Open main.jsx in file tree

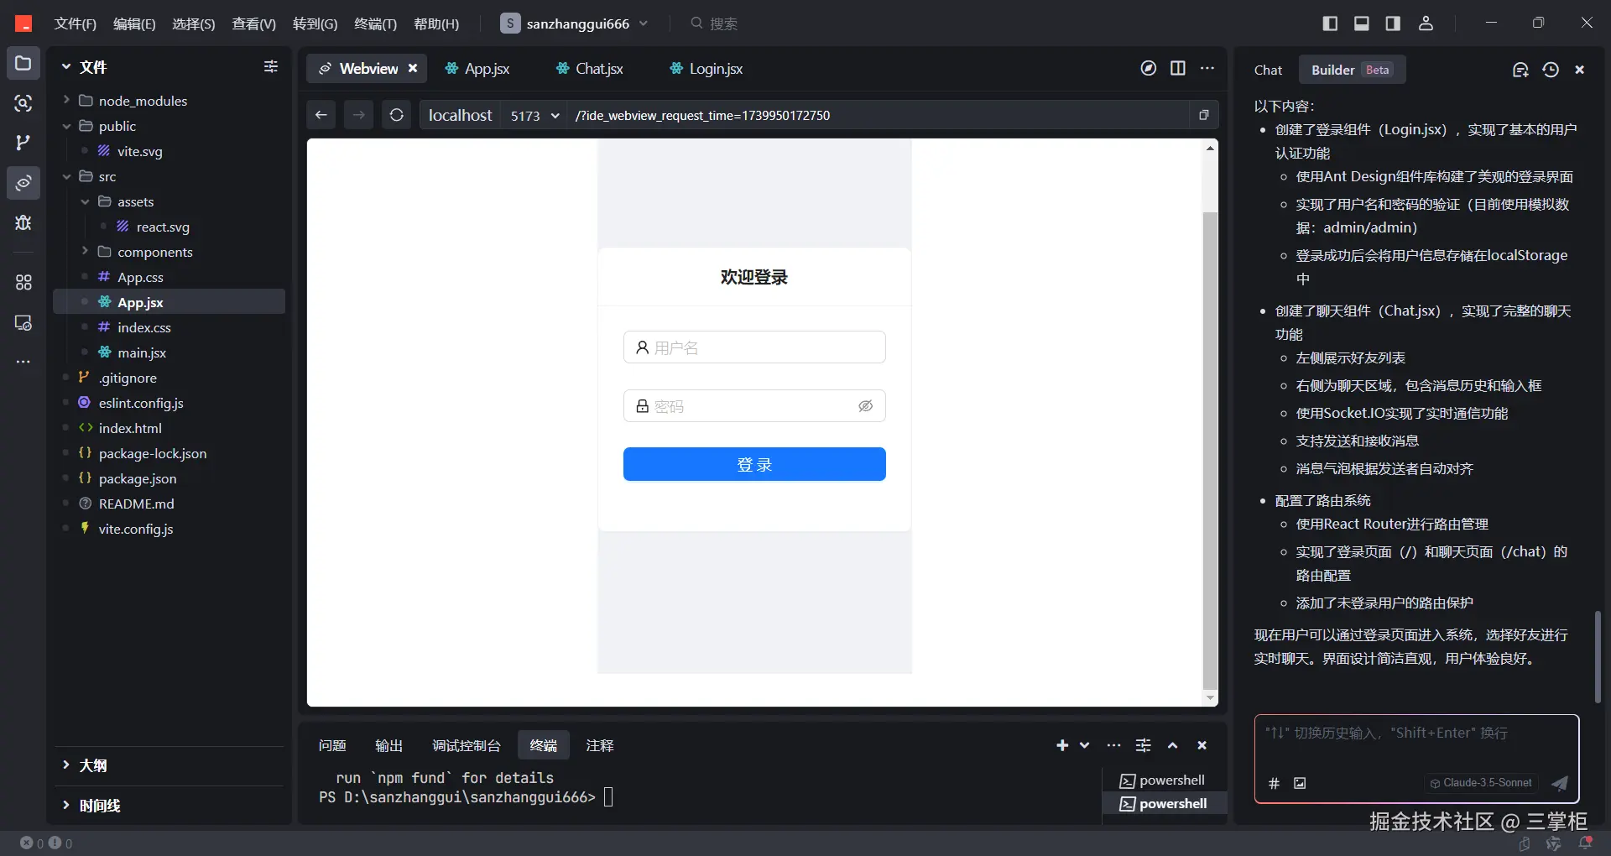141,352
